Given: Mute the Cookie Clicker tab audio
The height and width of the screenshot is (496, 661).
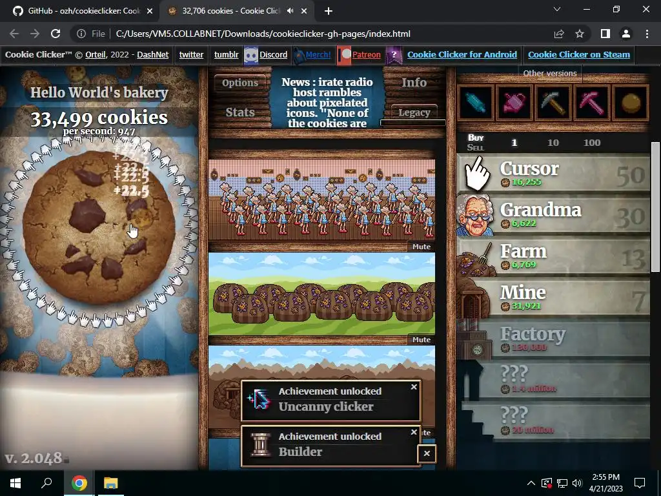Looking at the screenshot, I should [x=290, y=11].
